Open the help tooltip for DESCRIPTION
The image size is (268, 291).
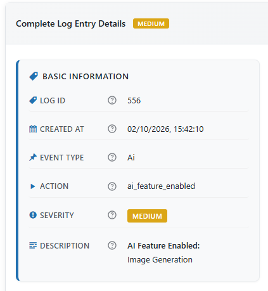click(x=112, y=245)
